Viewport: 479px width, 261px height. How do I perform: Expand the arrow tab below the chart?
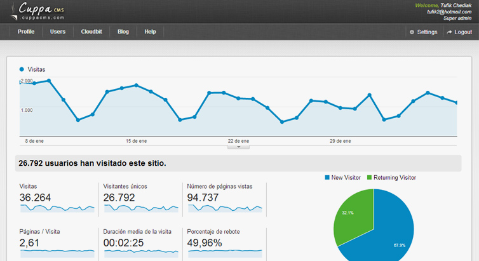[239, 147]
